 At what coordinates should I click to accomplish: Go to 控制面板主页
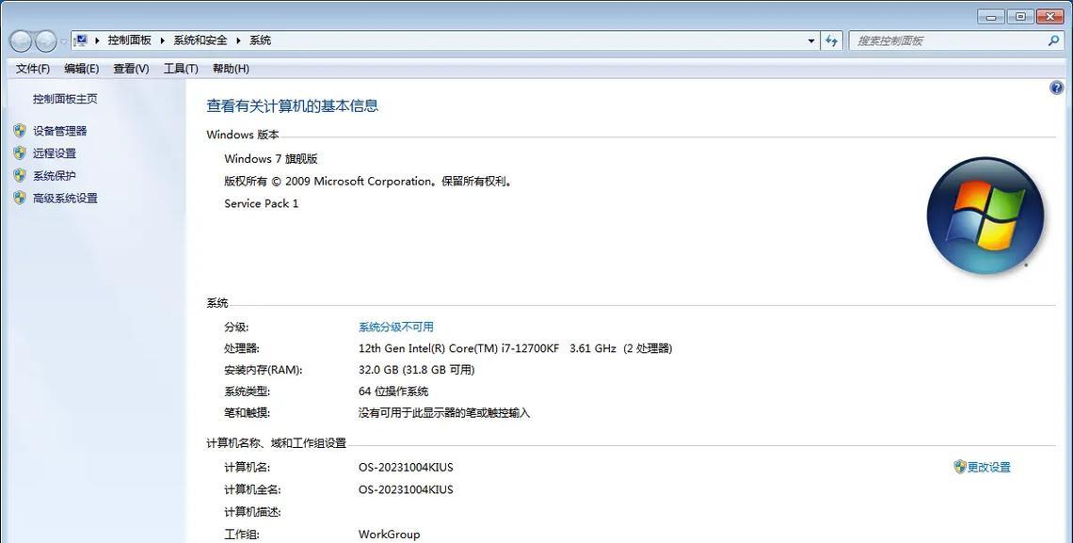(x=65, y=99)
